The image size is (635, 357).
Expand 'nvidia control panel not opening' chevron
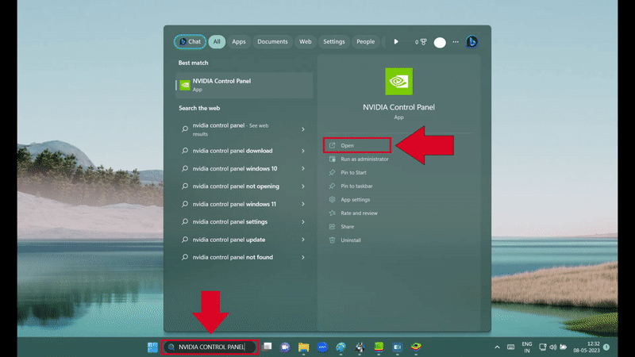pyautogui.click(x=303, y=186)
